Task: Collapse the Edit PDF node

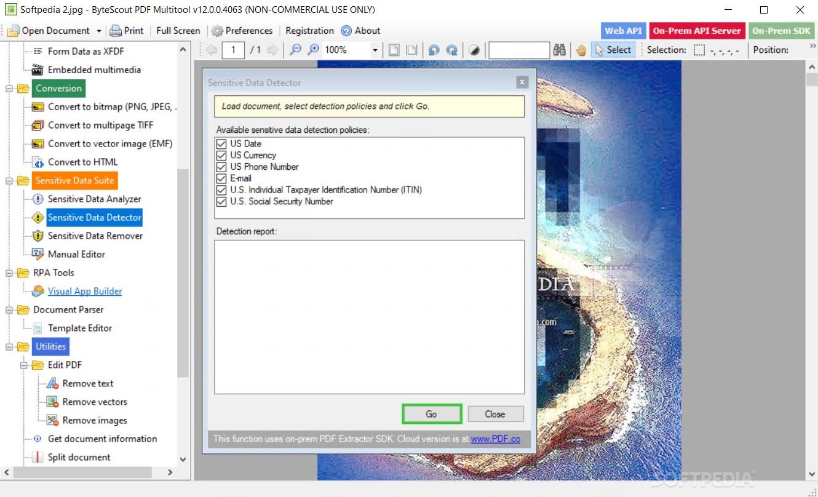Action: (x=24, y=365)
